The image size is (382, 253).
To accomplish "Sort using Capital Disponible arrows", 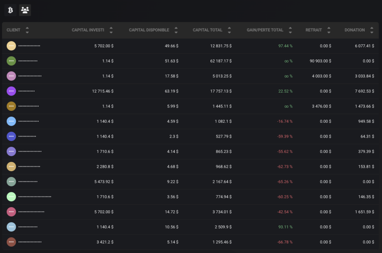I will click(x=176, y=30).
